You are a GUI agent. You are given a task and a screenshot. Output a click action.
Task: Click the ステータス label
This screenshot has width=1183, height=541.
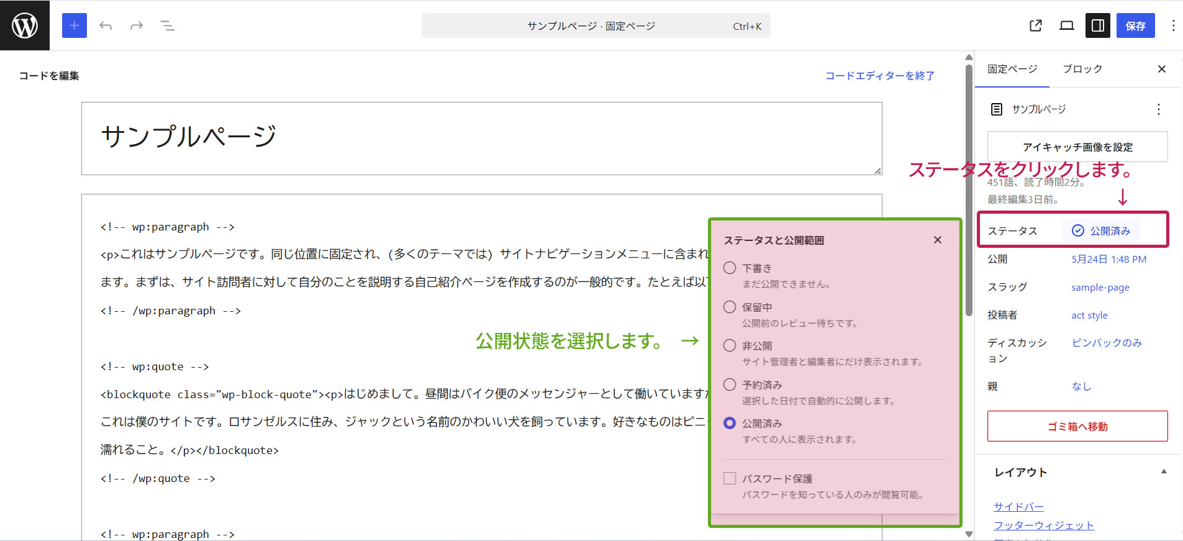tap(1012, 231)
